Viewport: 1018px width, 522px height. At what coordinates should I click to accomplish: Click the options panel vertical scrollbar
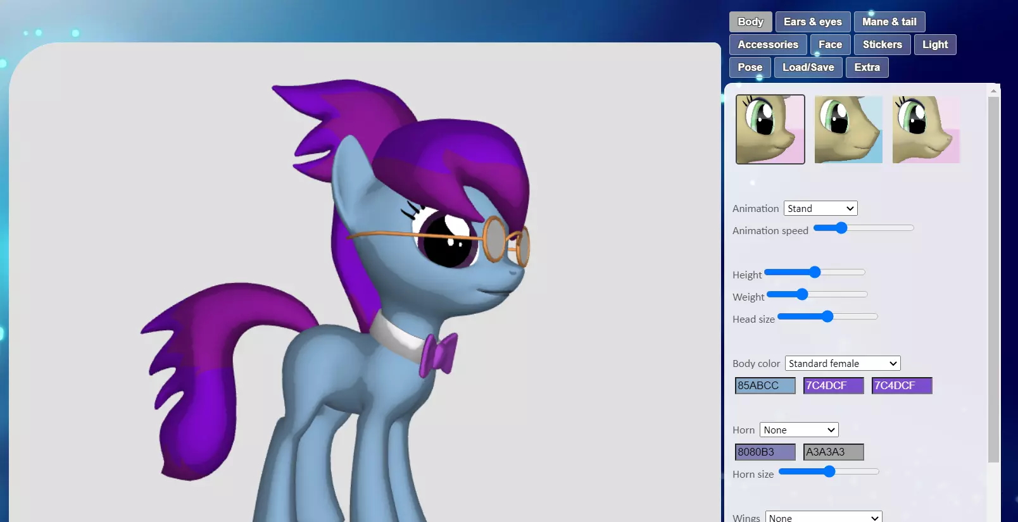tap(993, 278)
